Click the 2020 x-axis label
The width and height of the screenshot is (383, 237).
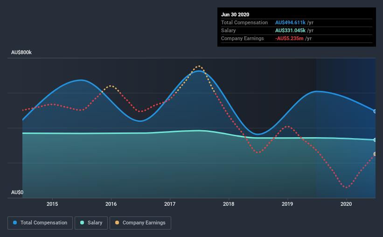(346, 204)
